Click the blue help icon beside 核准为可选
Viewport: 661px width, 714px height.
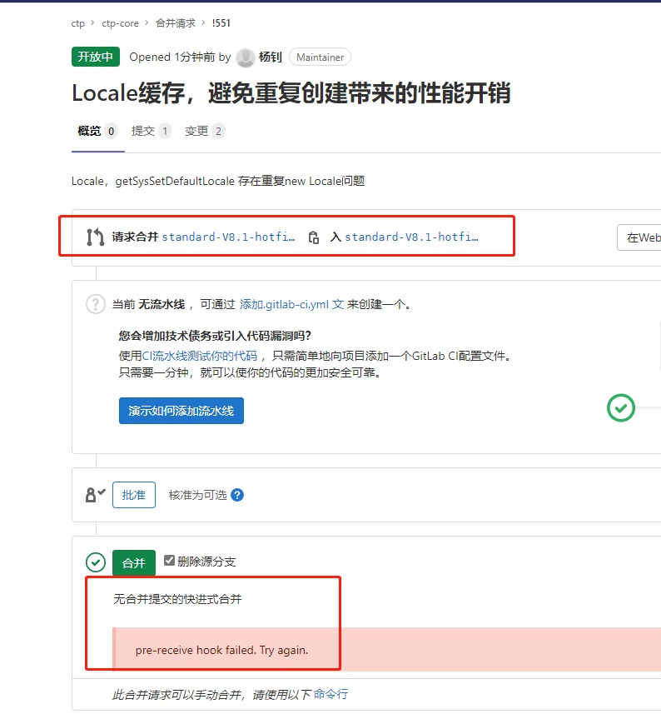pyautogui.click(x=237, y=495)
